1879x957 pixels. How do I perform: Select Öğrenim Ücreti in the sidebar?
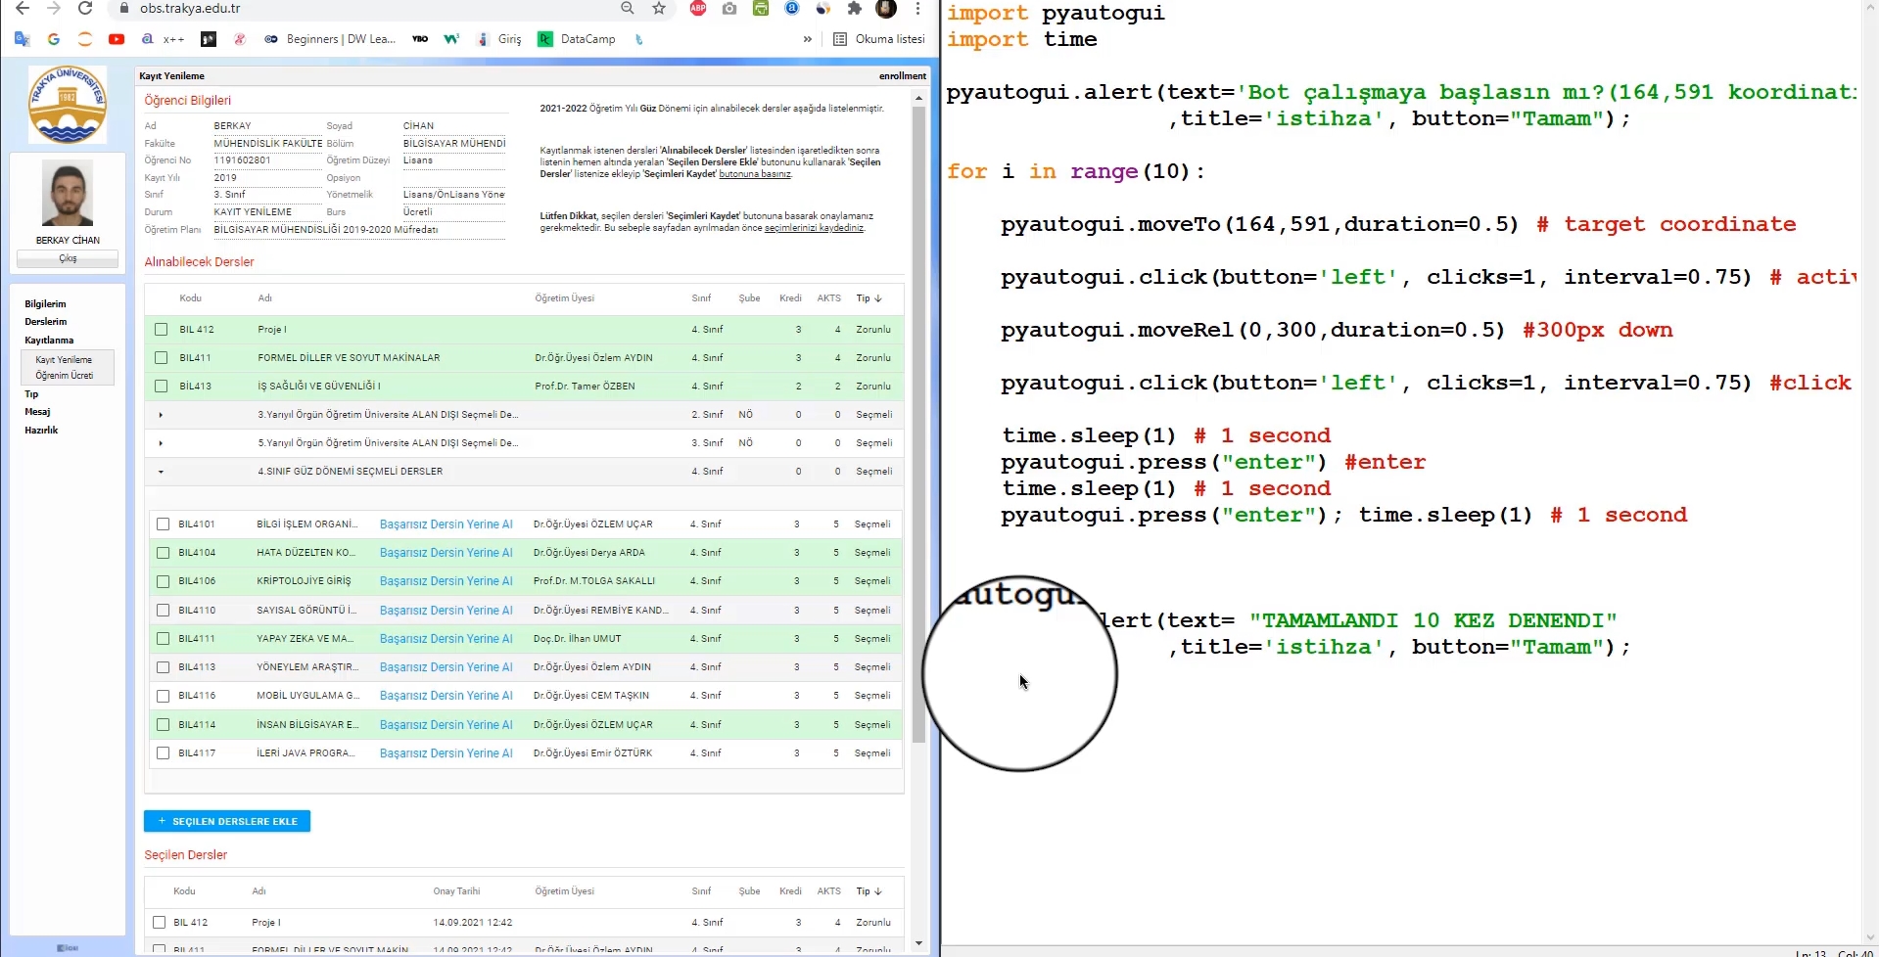click(x=65, y=376)
